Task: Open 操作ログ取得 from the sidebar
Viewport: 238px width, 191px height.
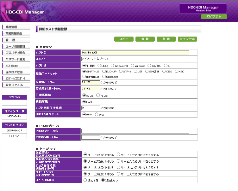Action: pyautogui.click(x=16, y=72)
